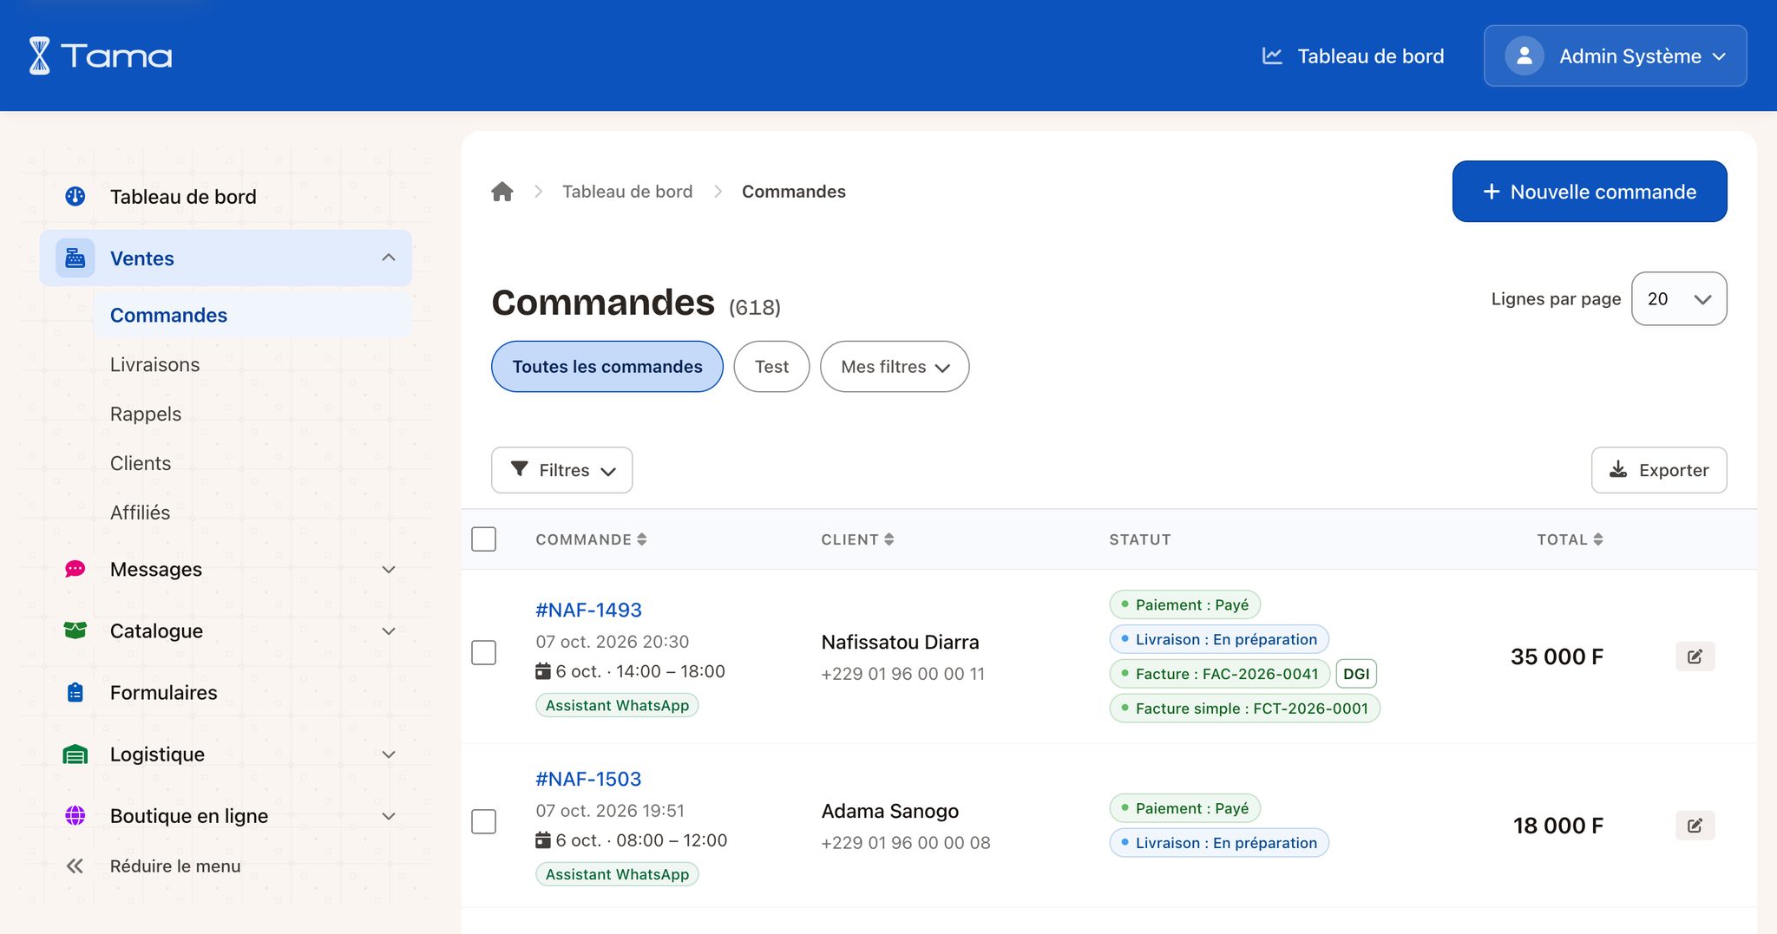Collapse the Ventes menu chevron
The height and width of the screenshot is (934, 1777).
click(389, 258)
